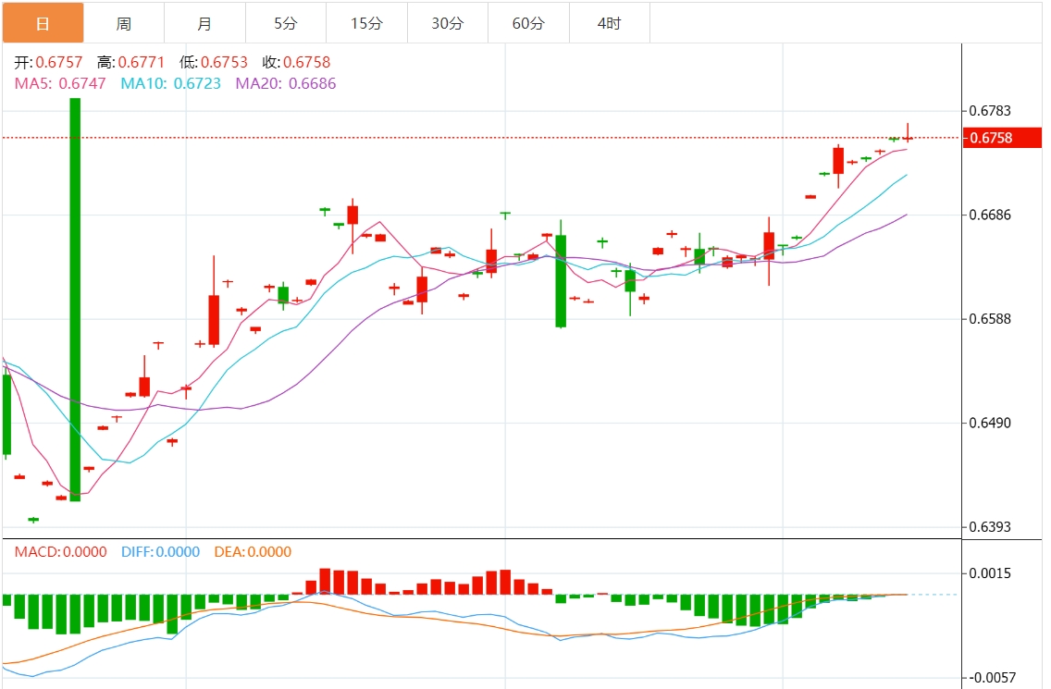Click the 0.6686 price axis label
The height and width of the screenshot is (689, 1051).
(990, 215)
